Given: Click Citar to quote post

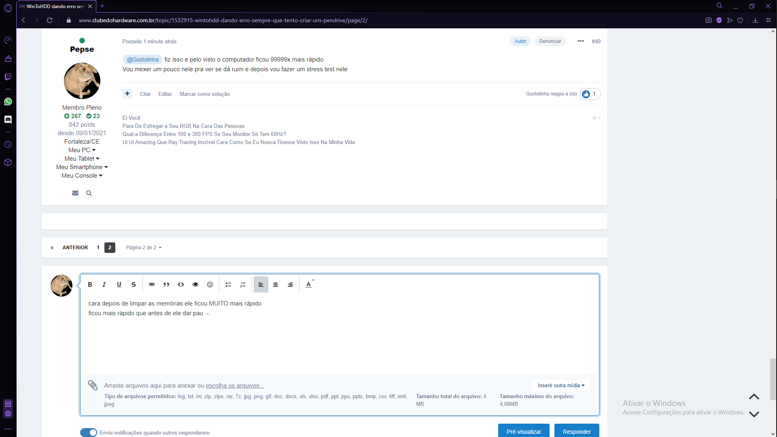Looking at the screenshot, I should (x=145, y=94).
